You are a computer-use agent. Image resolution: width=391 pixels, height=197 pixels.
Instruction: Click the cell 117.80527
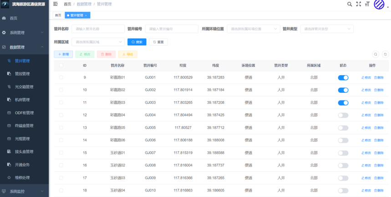183,128
